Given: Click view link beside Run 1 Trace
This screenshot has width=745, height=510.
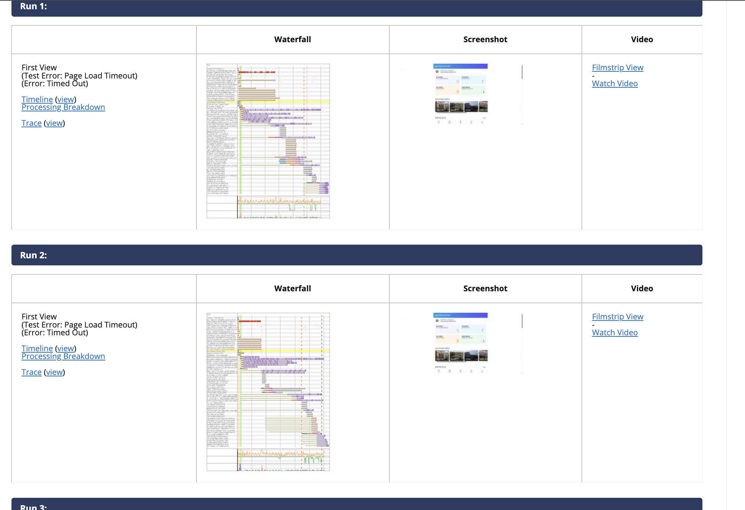Looking at the screenshot, I should [x=54, y=123].
